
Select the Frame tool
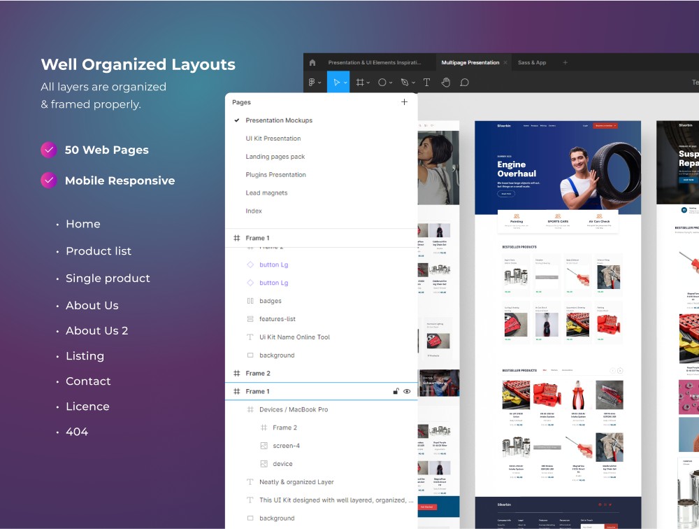pos(360,82)
